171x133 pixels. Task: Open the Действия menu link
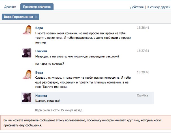(x=137, y=7)
